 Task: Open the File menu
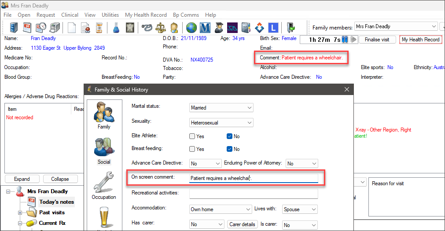coord(7,15)
